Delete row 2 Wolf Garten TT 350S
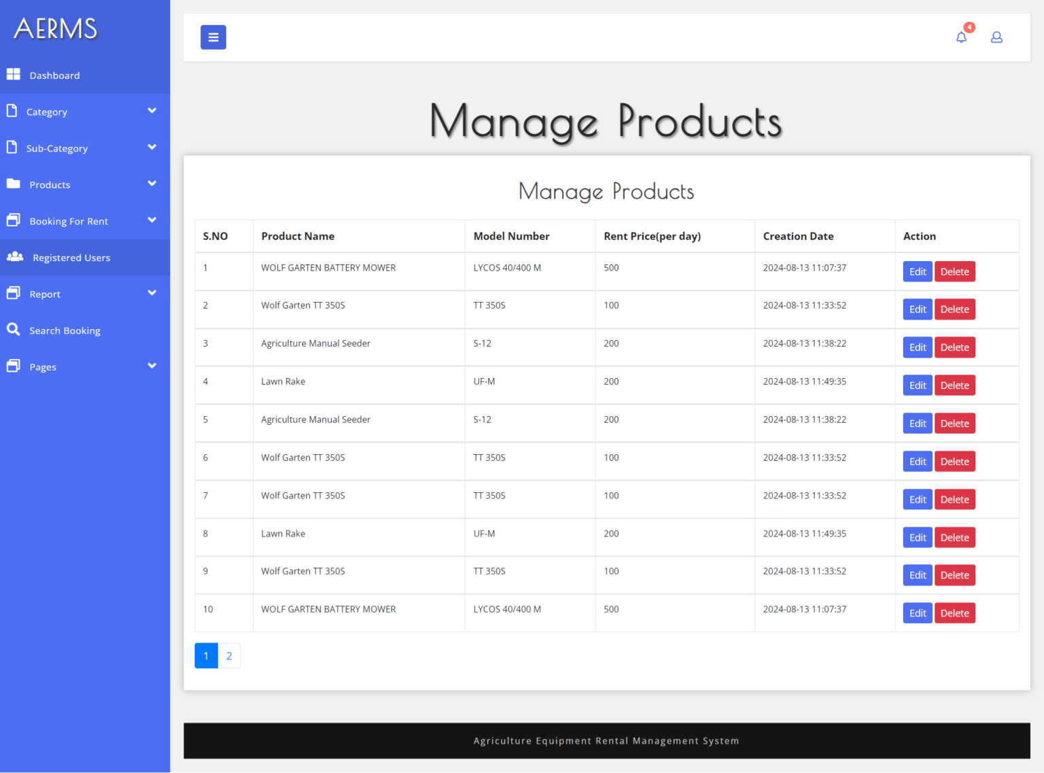 (955, 309)
